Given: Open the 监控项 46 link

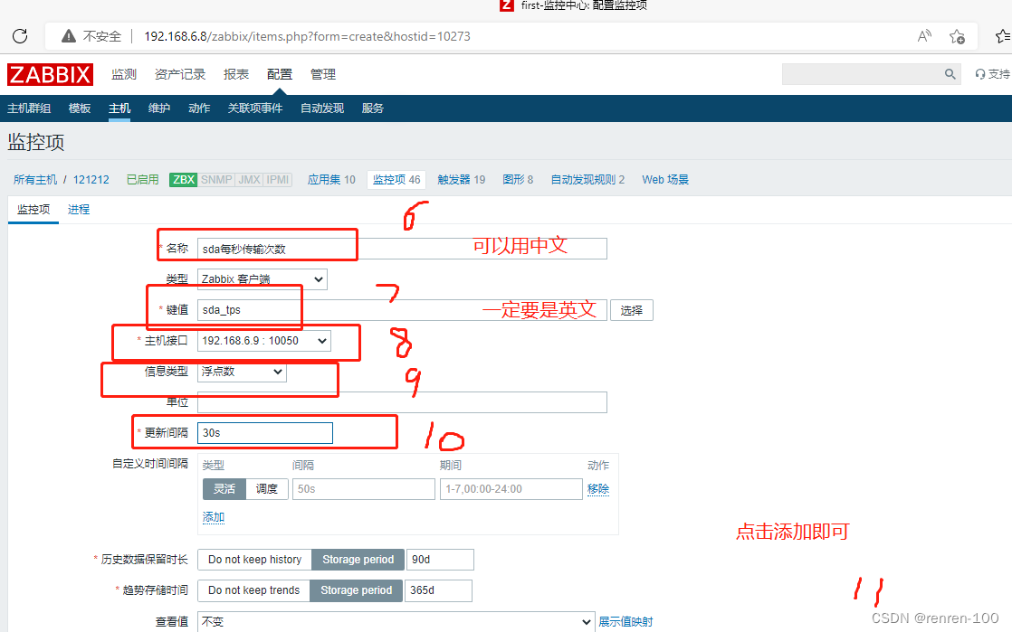Looking at the screenshot, I should pos(396,180).
